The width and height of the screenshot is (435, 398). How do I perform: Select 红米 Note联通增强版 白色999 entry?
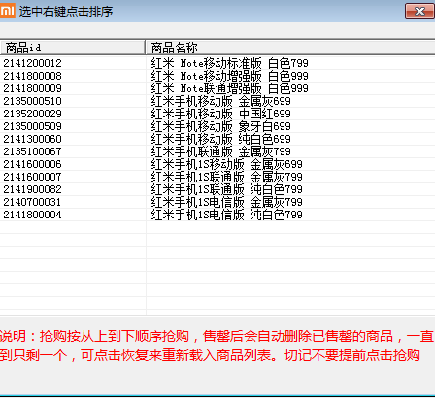tap(229, 88)
